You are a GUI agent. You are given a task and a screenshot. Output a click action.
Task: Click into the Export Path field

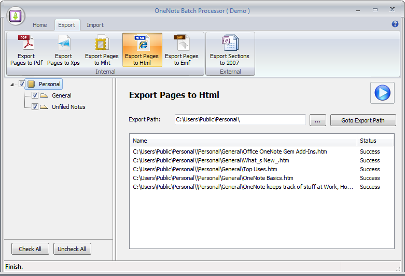[x=240, y=119]
